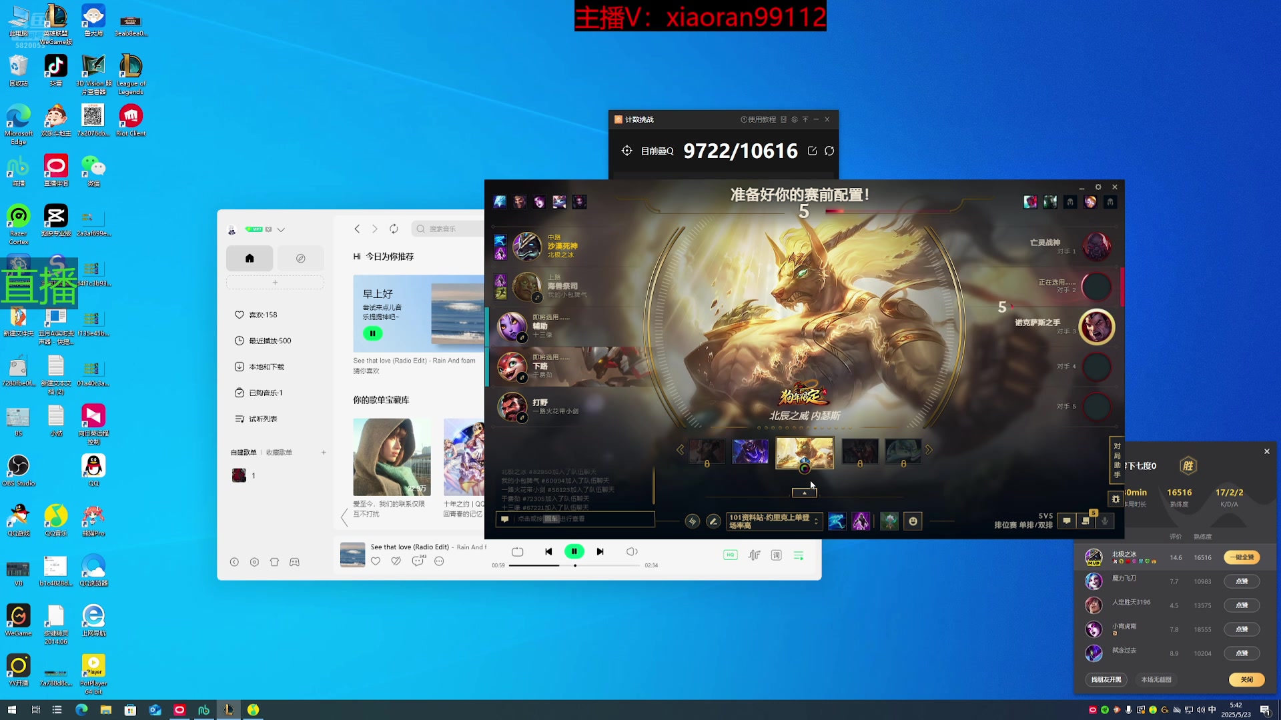Toggle the loop mode icon in music player
This screenshot has height=720, width=1281.
[517, 551]
